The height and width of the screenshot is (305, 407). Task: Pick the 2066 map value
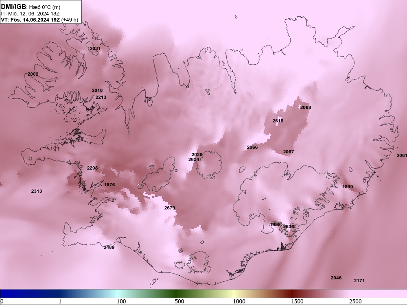[252, 147]
